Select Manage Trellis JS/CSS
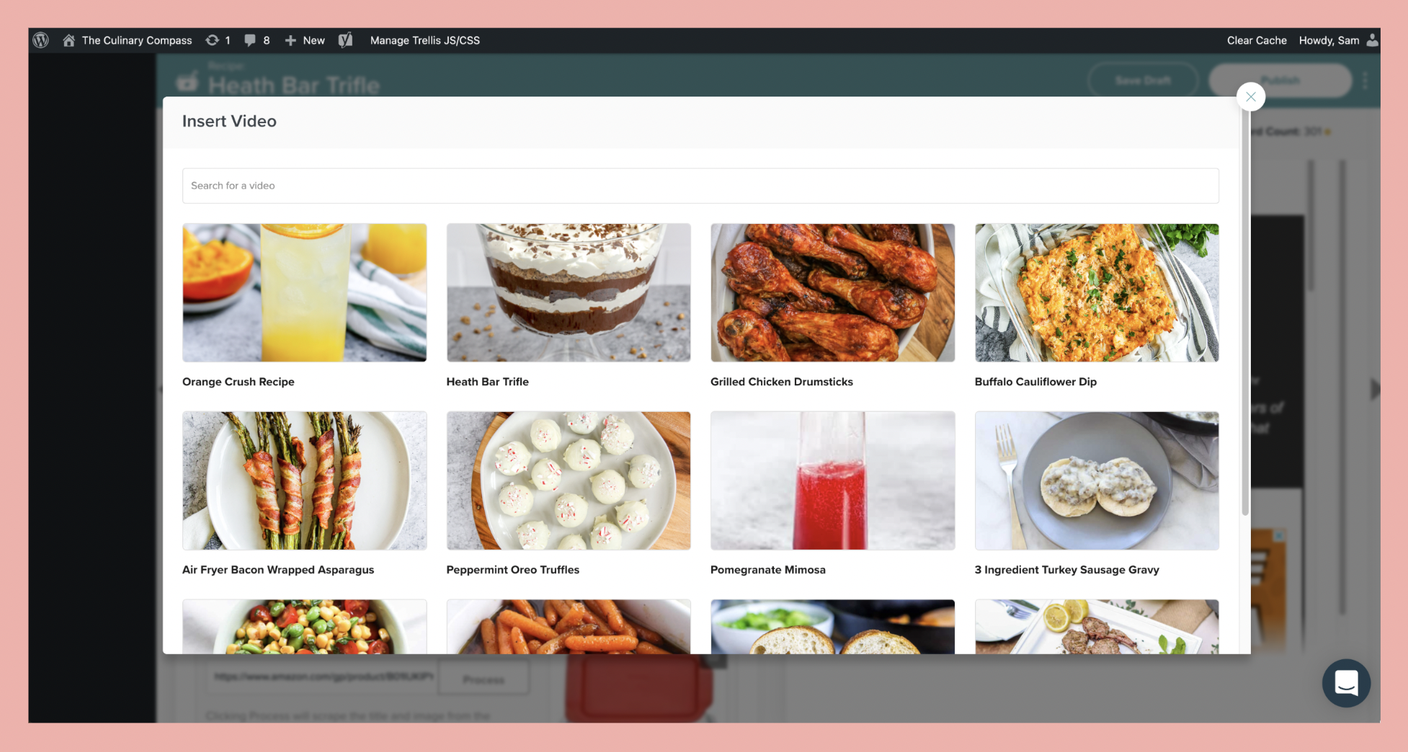Screen dimensions: 1408x752 424,40
